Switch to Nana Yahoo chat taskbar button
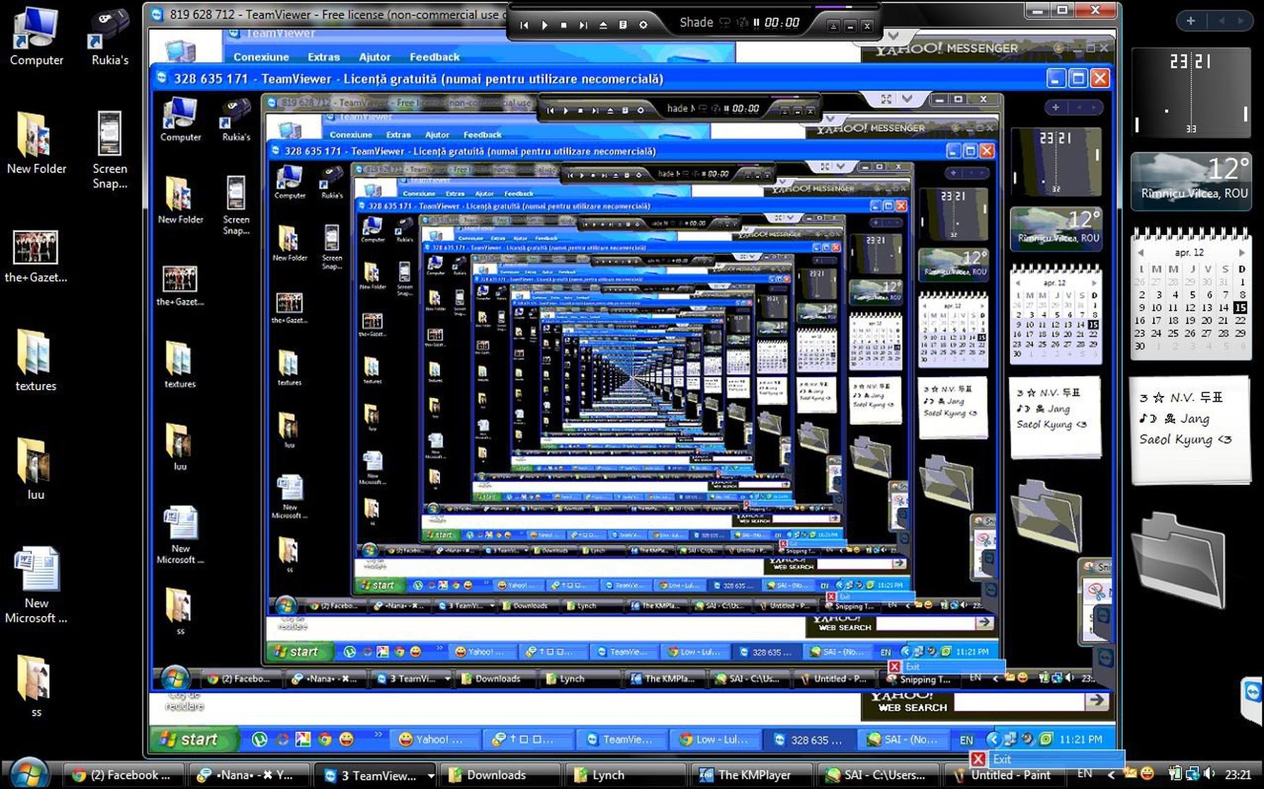 [249, 775]
